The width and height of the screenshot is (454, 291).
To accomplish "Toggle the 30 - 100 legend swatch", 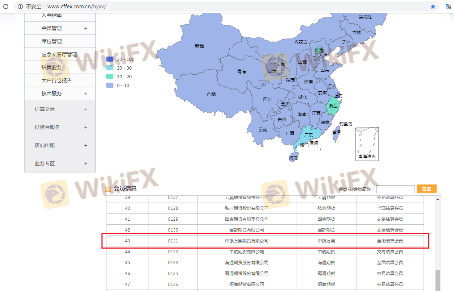I will (109, 59).
